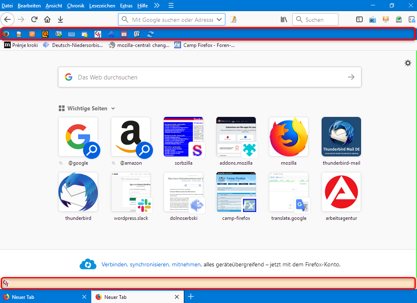Open the downloads arrow button

tap(60, 19)
